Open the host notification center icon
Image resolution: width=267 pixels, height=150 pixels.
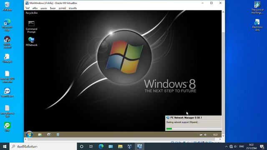tap(262, 146)
